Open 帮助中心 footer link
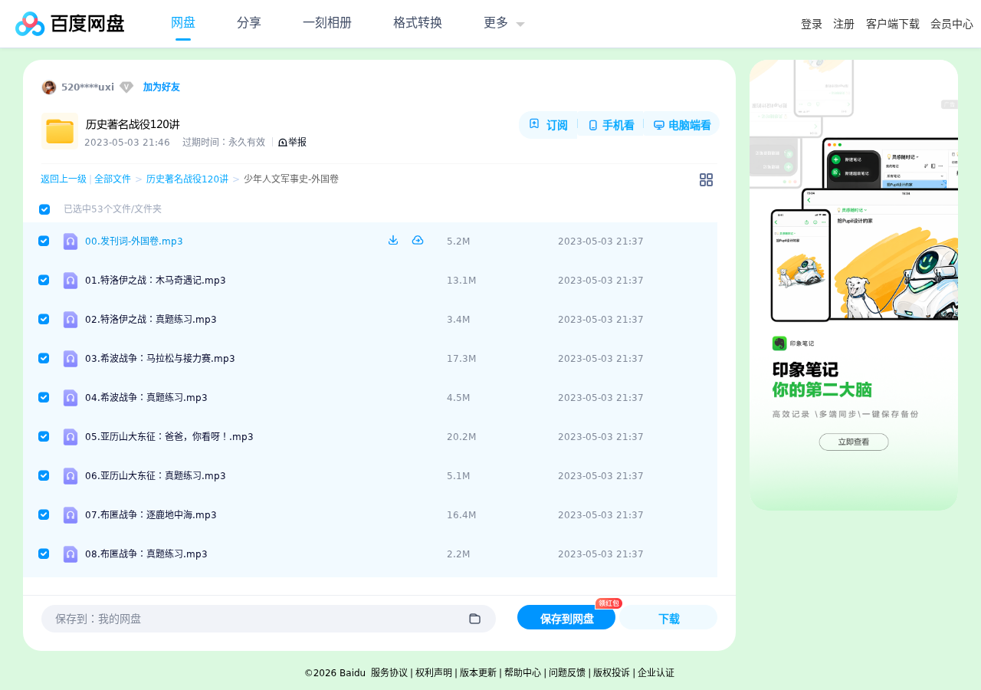This screenshot has width=981, height=690. 523,672
